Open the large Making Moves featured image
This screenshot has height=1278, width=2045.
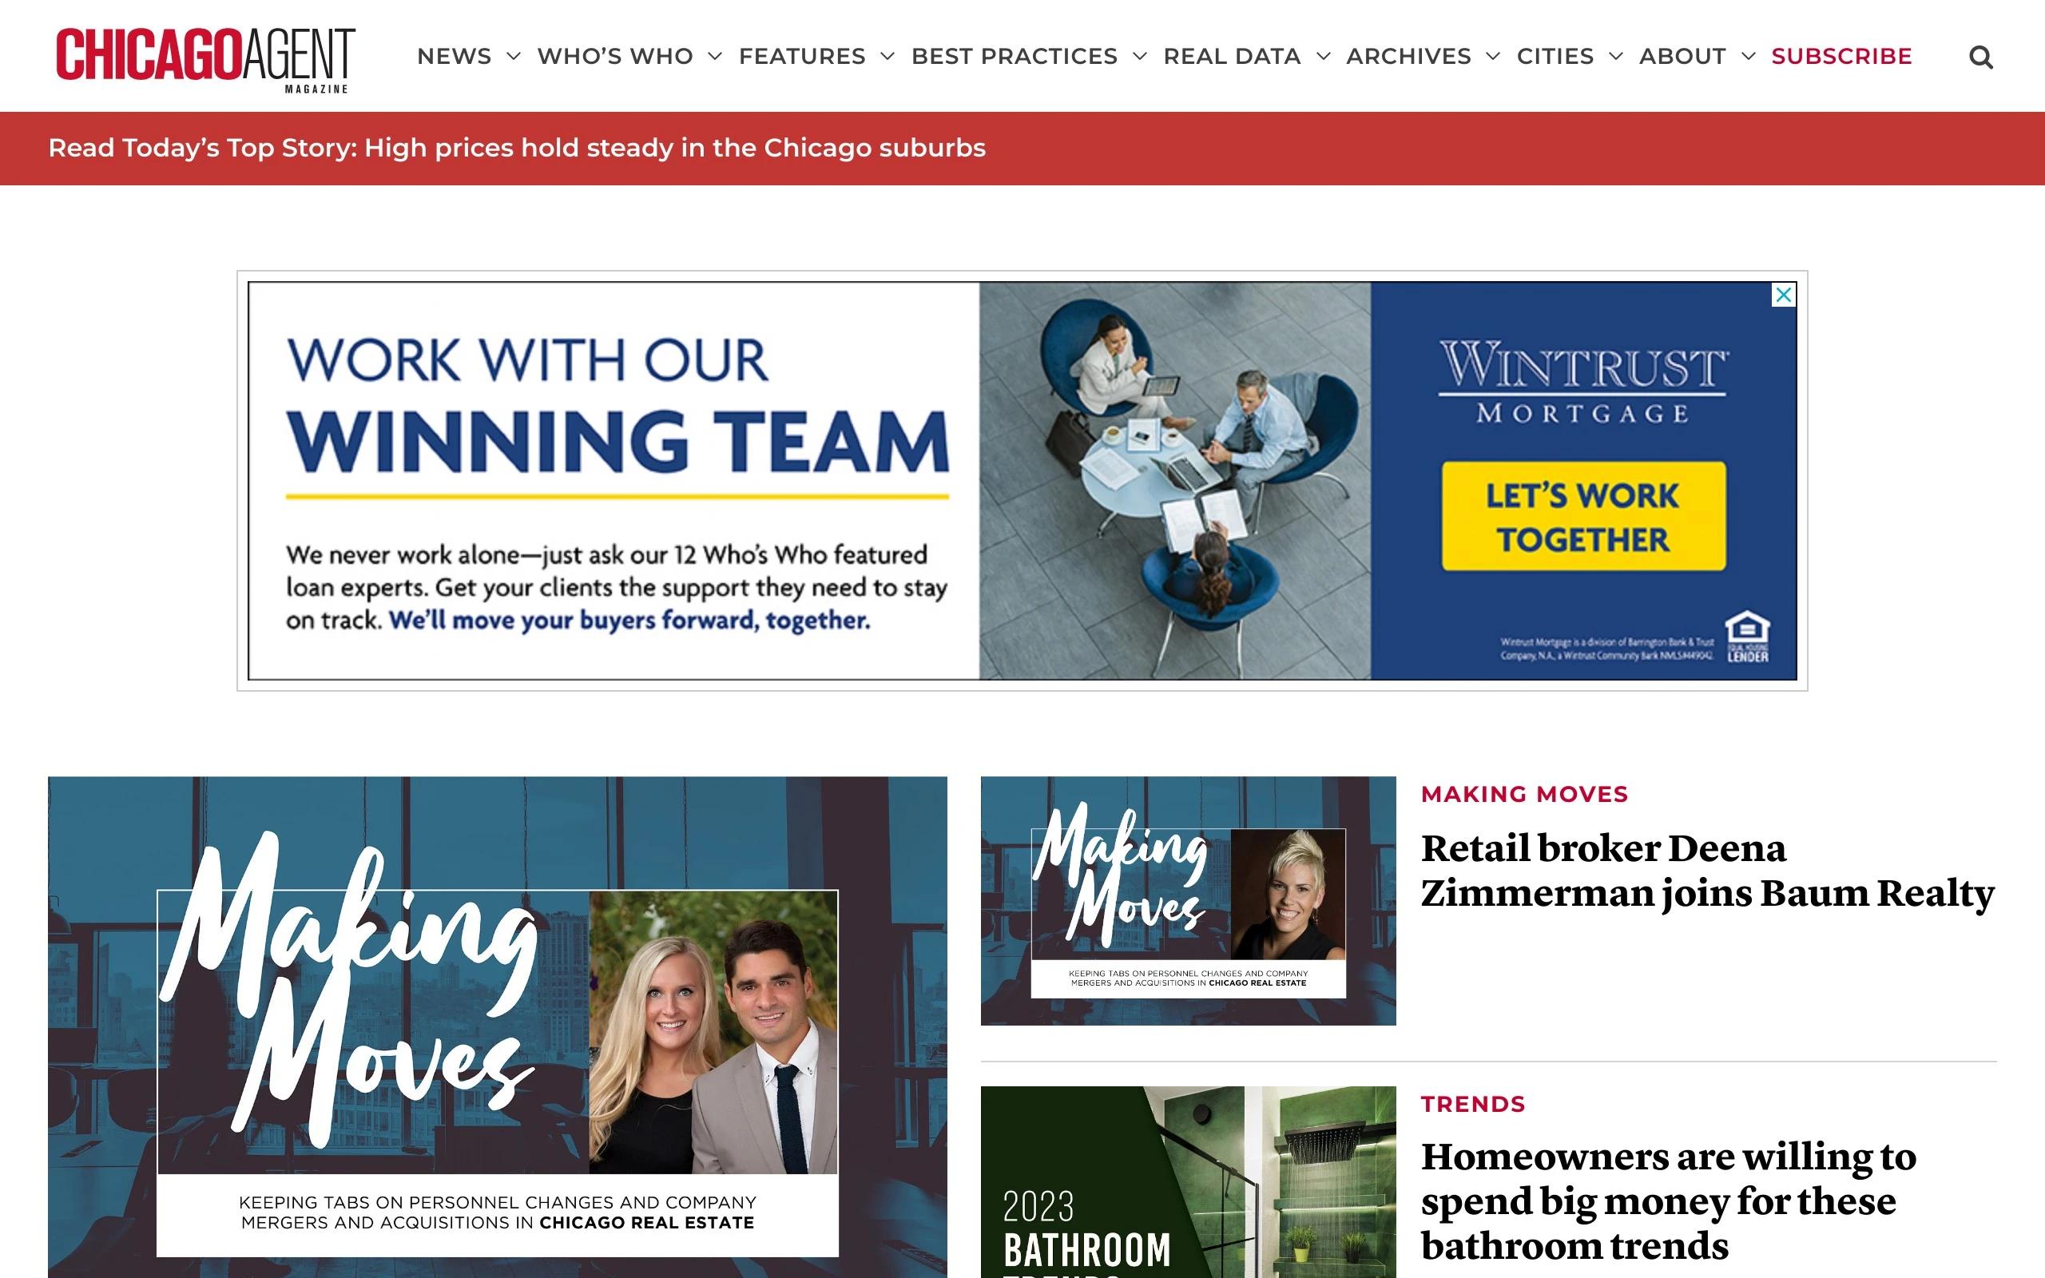point(498,1027)
